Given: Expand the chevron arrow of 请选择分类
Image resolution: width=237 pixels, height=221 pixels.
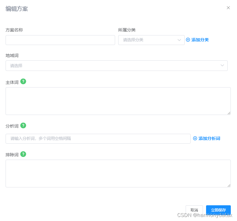Looking at the screenshot, I should (179, 40).
